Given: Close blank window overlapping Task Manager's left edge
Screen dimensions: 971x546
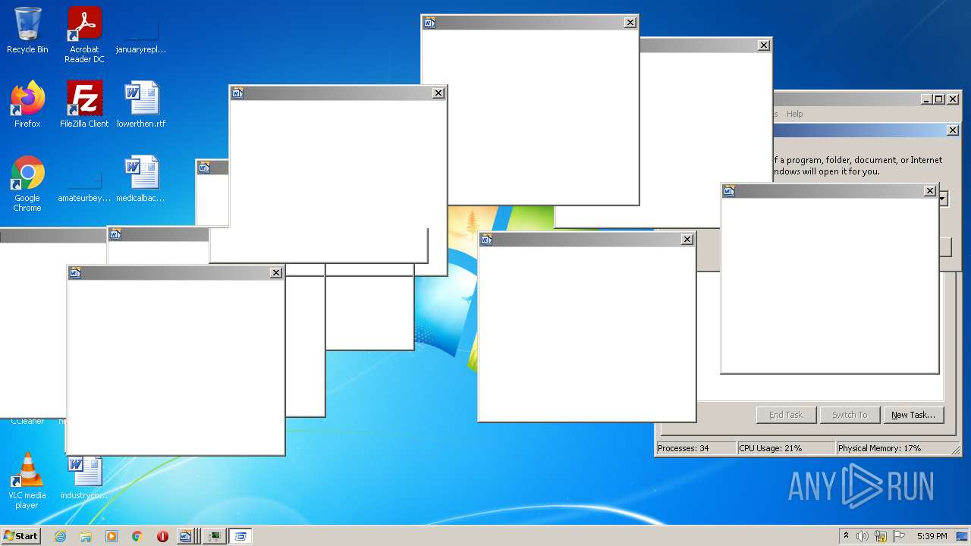Looking at the screenshot, I should pyautogui.click(x=687, y=240).
